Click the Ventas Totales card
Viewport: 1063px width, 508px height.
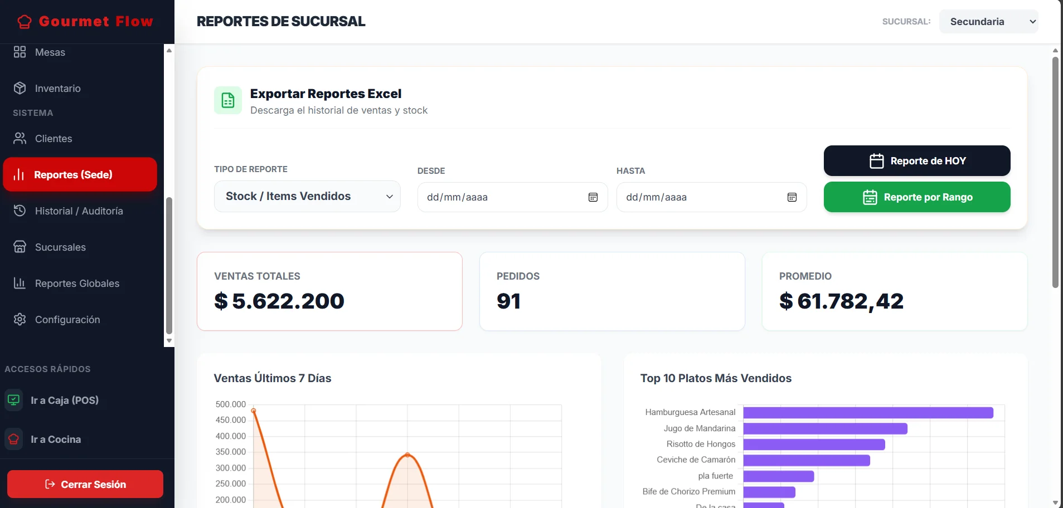329,291
